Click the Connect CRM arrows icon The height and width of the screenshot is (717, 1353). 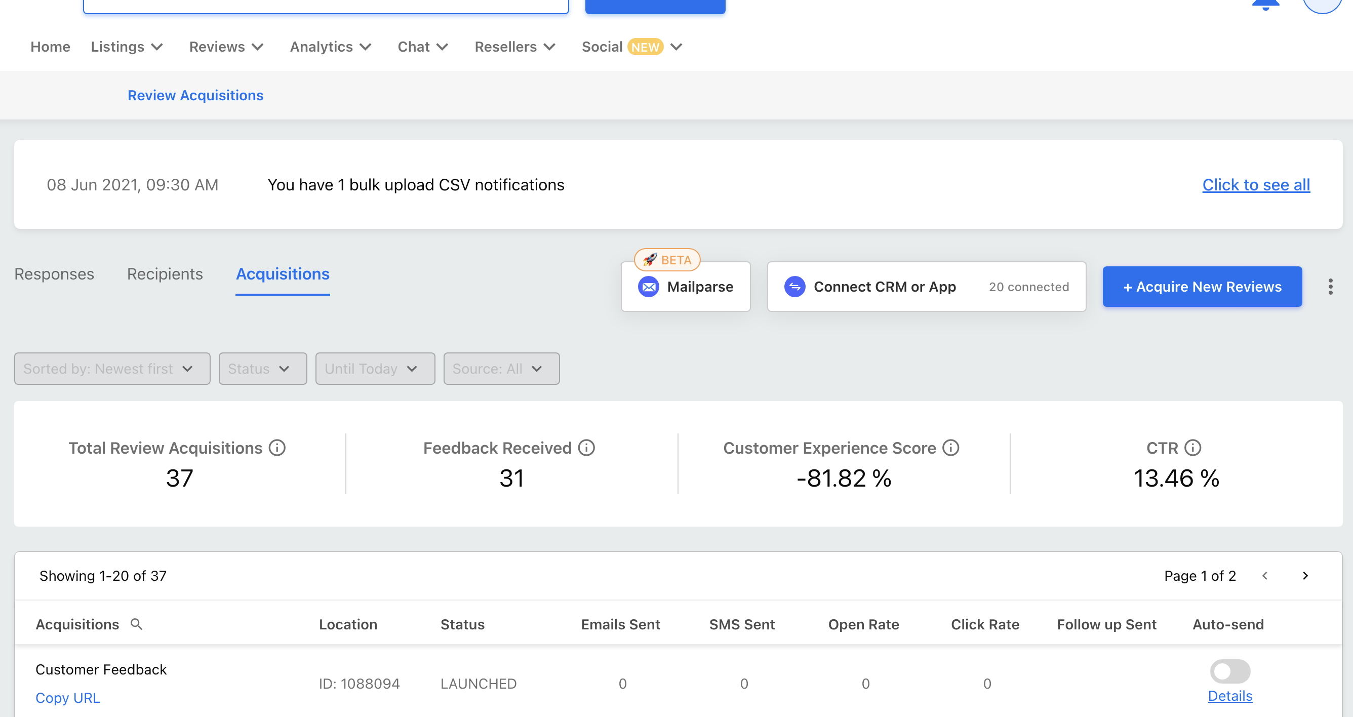coord(794,287)
